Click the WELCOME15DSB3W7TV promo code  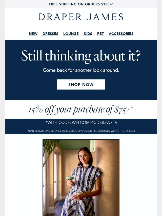click(95, 122)
